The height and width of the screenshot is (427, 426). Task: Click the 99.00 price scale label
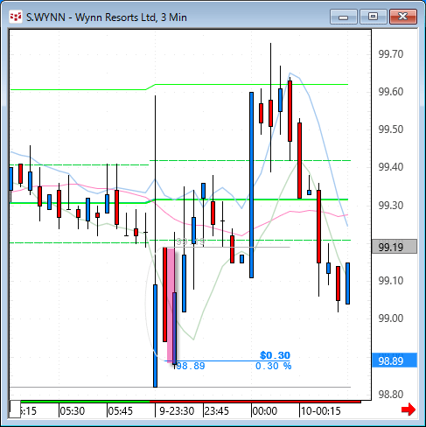391,318
